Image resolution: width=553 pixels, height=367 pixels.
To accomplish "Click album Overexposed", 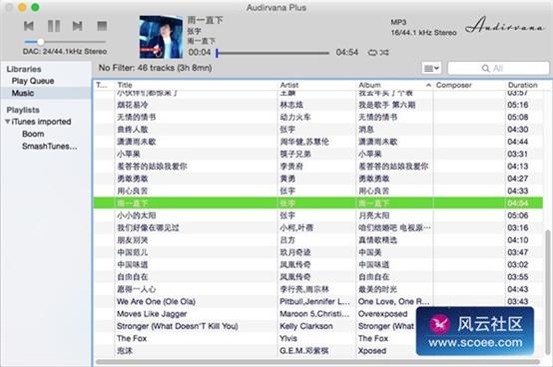I will (382, 314).
